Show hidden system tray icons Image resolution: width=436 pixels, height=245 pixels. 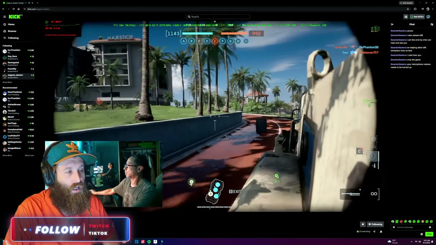point(411,242)
